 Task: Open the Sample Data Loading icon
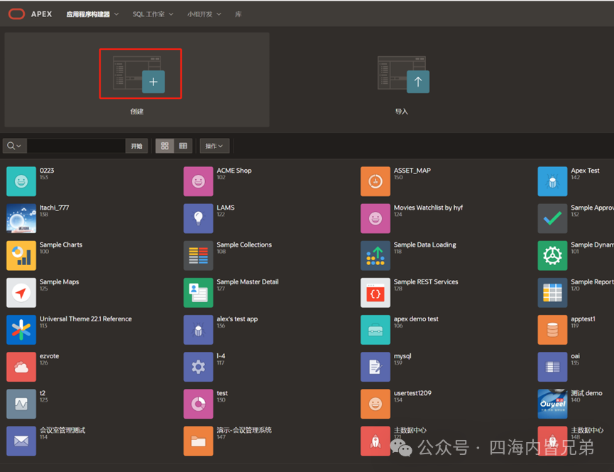pyautogui.click(x=375, y=256)
